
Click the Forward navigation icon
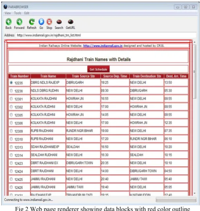[x=19, y=22]
